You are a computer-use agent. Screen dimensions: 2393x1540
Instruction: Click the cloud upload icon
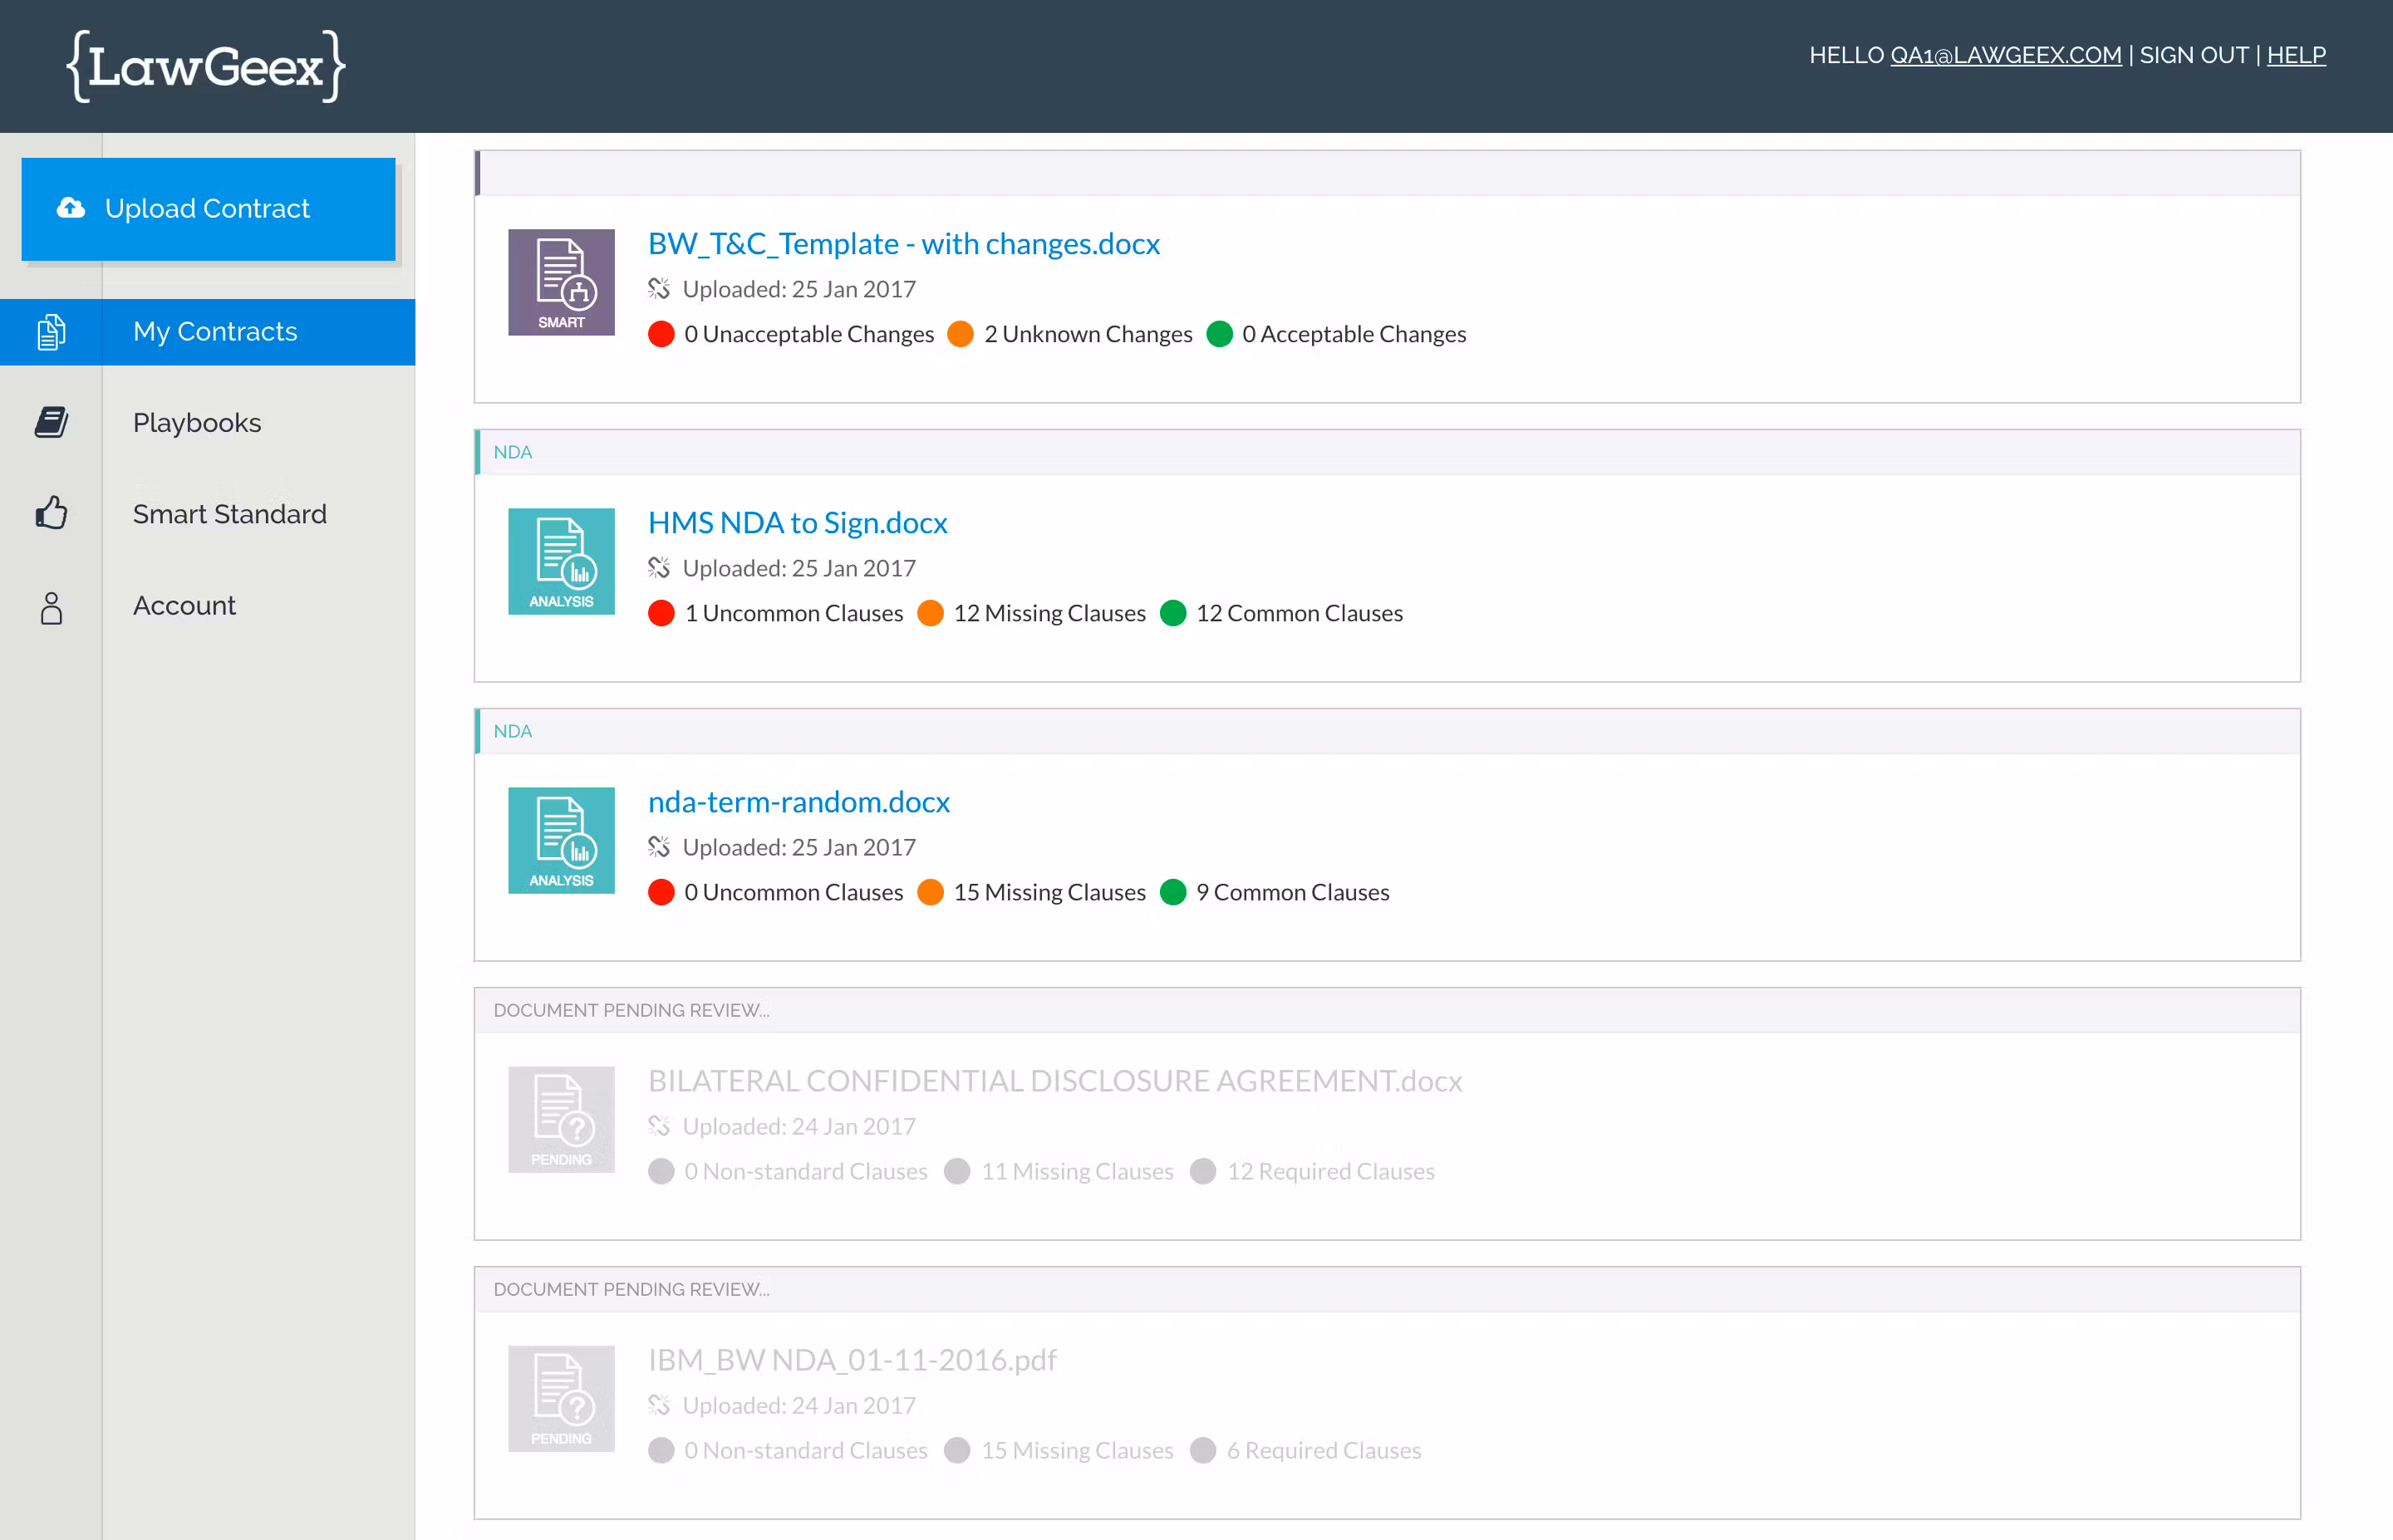71,208
